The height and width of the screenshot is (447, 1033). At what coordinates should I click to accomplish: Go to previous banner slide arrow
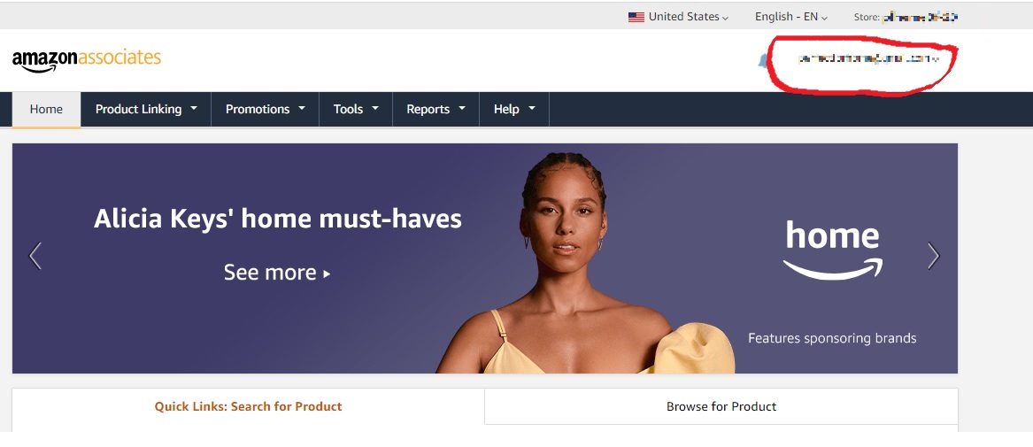pyautogui.click(x=35, y=256)
